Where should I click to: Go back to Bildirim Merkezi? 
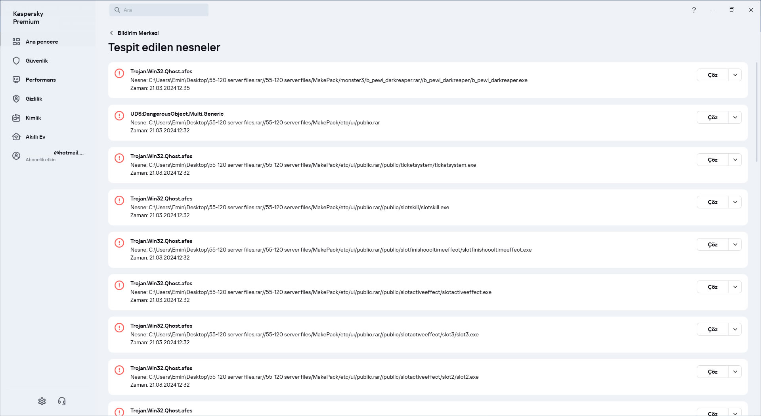[x=138, y=33]
